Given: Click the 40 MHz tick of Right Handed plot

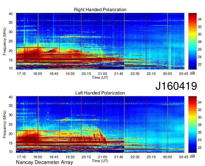Looking at the screenshot, I should [x=11, y=14].
